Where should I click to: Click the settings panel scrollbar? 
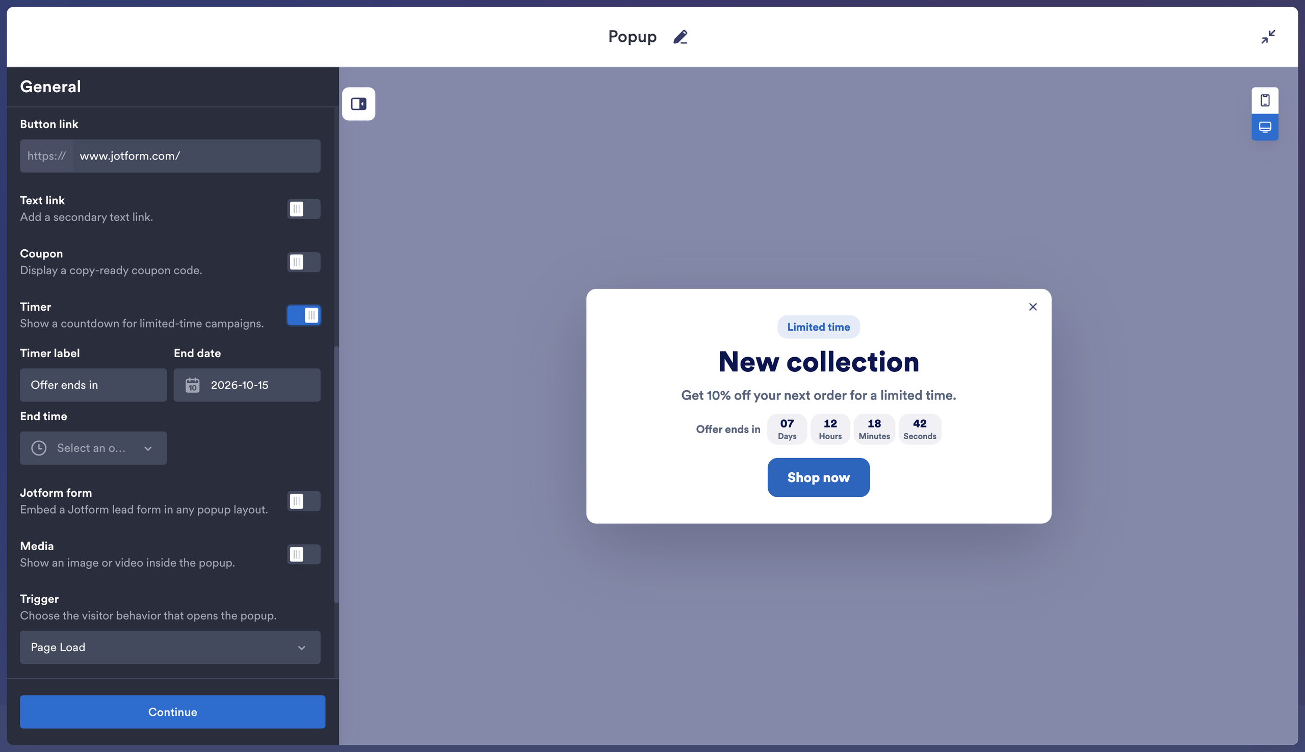[336, 474]
